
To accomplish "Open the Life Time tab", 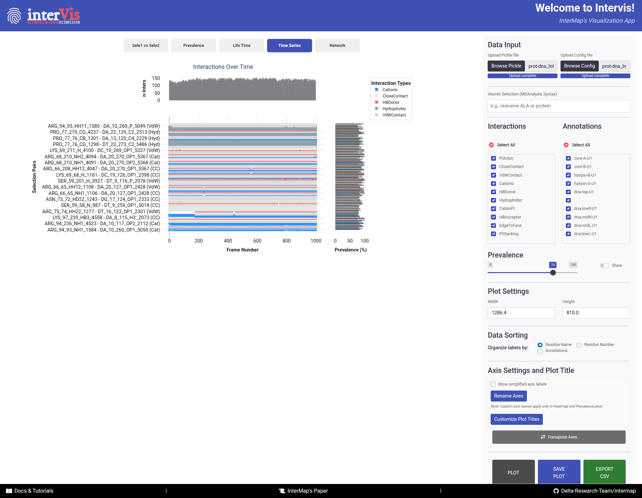I will [x=241, y=46].
